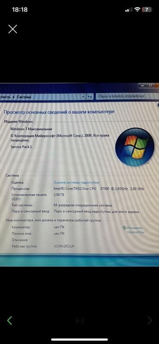Open the Оценка системы недоступна link
159x344 pixels.
[x=76, y=183]
